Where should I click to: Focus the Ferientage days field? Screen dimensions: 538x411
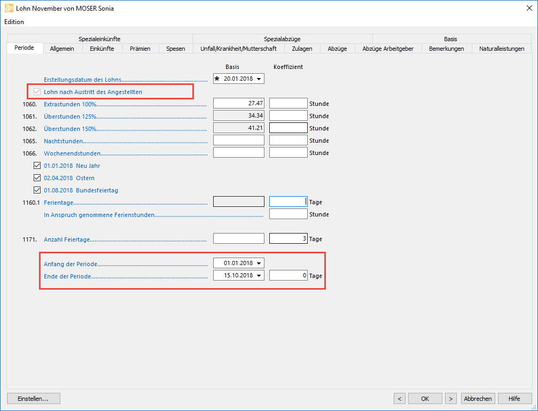pos(288,202)
